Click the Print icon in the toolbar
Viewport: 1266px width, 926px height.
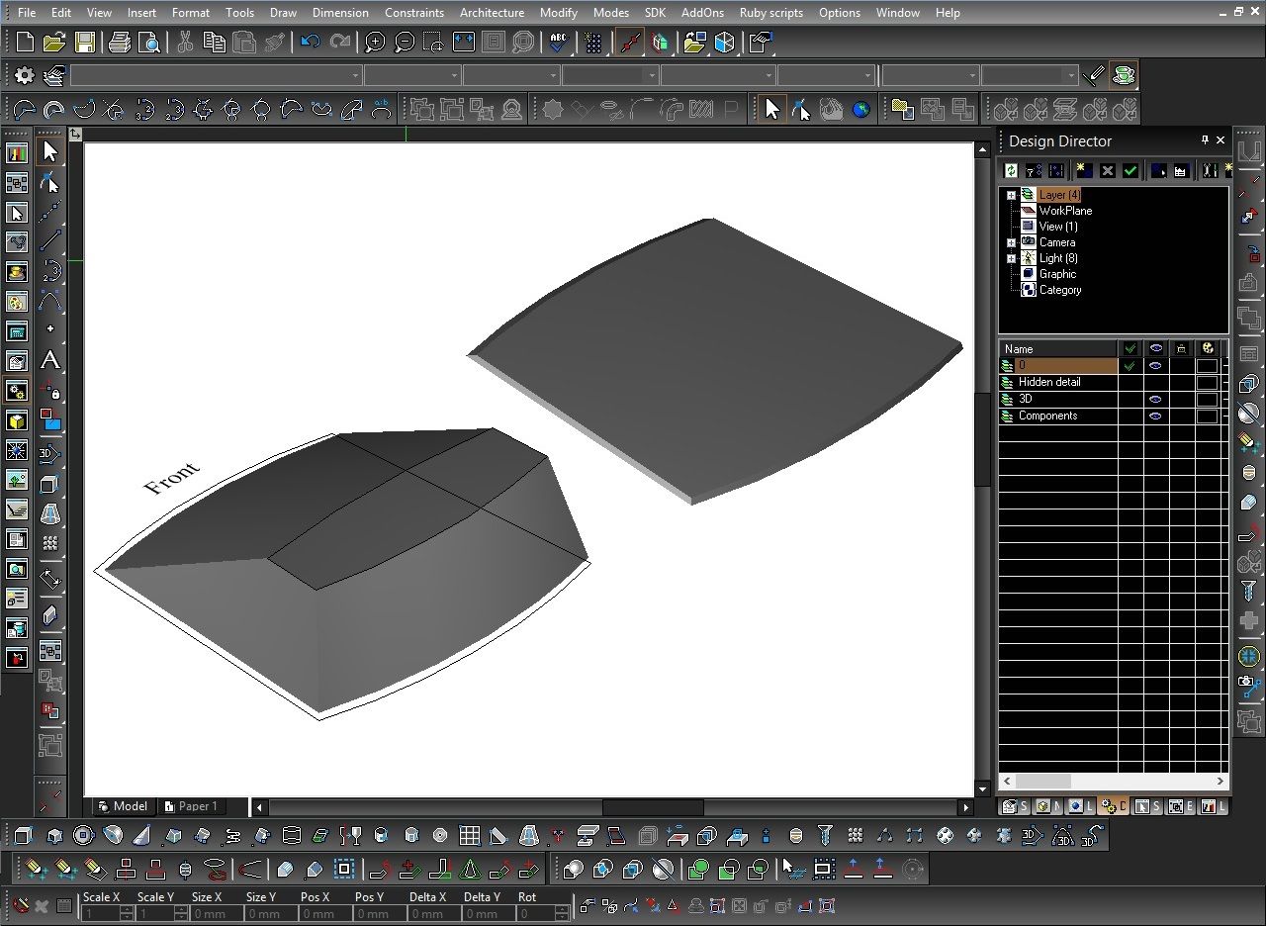pyautogui.click(x=120, y=42)
